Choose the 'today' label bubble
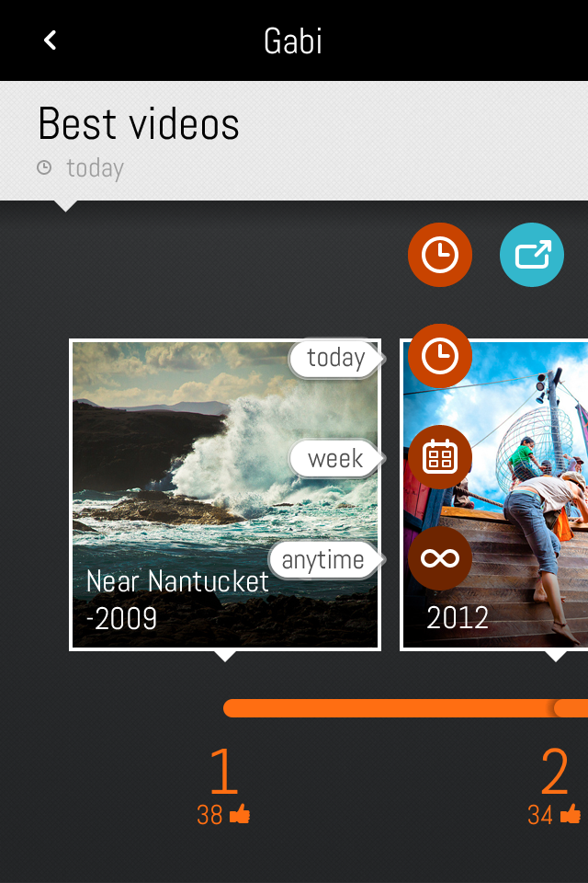The height and width of the screenshot is (883, 588). 336,358
